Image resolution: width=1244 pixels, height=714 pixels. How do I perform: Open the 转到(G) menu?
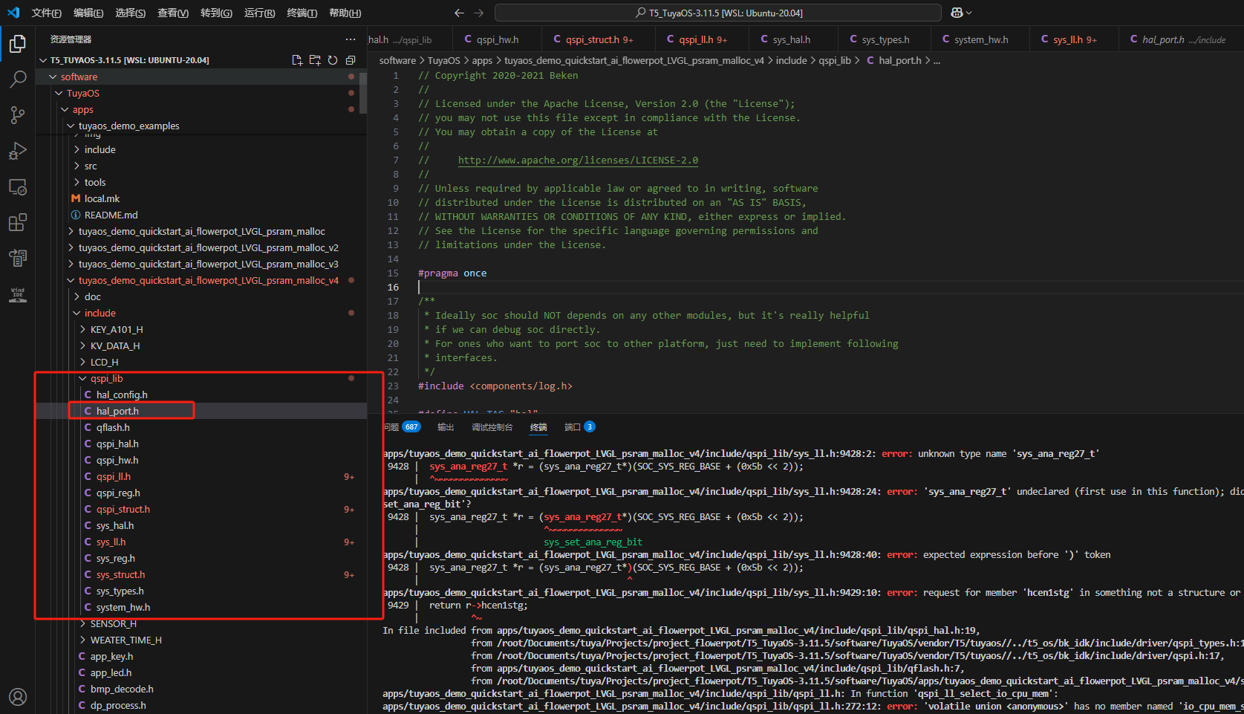(216, 13)
